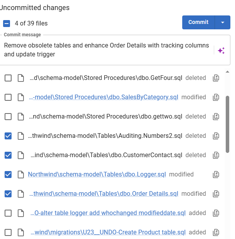
Task: Generate commit message with AI sparkle icon
Action: (221, 51)
